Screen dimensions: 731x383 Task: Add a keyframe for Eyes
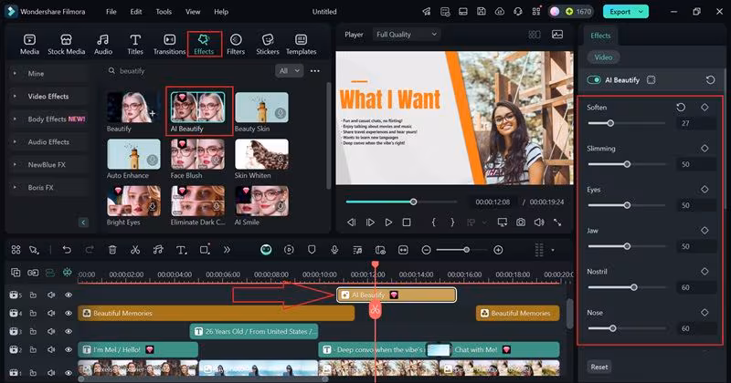(705, 190)
